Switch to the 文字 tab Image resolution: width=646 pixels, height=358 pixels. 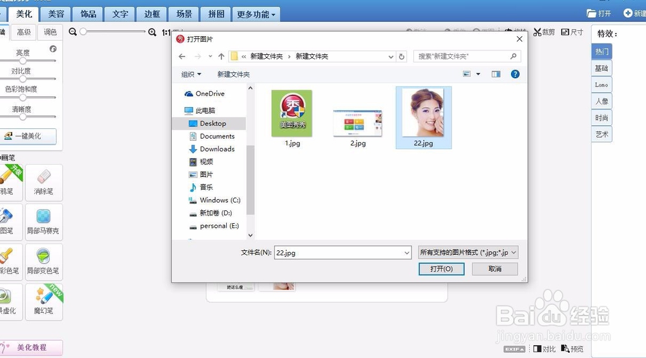point(120,14)
